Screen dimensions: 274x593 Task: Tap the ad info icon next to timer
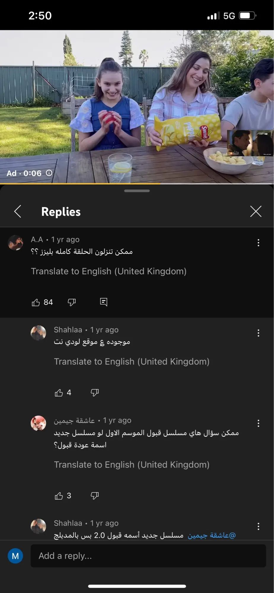[x=49, y=173]
